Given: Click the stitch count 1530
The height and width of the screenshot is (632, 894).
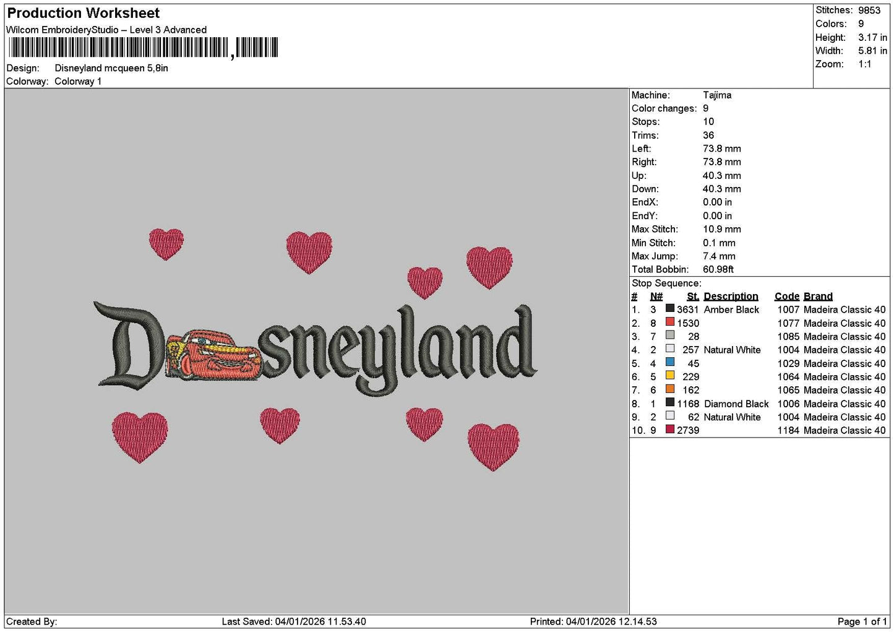Looking at the screenshot, I should click(687, 323).
